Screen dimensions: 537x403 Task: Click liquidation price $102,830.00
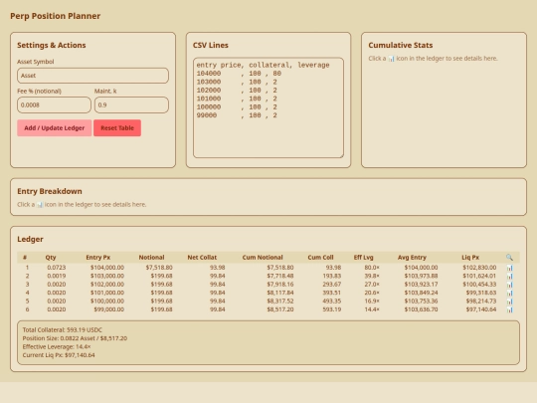[479, 268]
